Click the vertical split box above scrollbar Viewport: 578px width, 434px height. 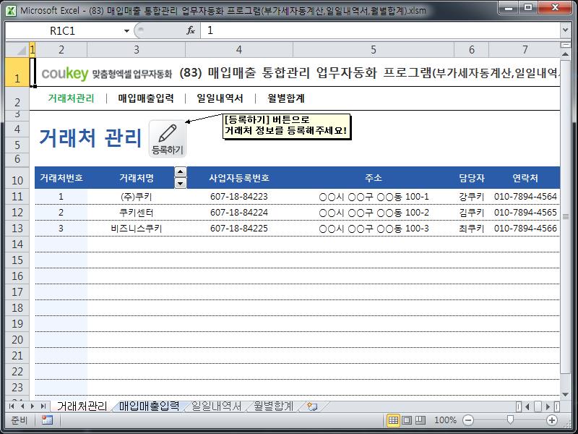pyautogui.click(x=566, y=45)
